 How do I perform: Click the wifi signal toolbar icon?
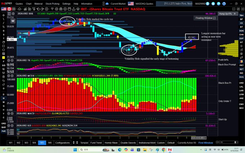[x=52, y=9]
